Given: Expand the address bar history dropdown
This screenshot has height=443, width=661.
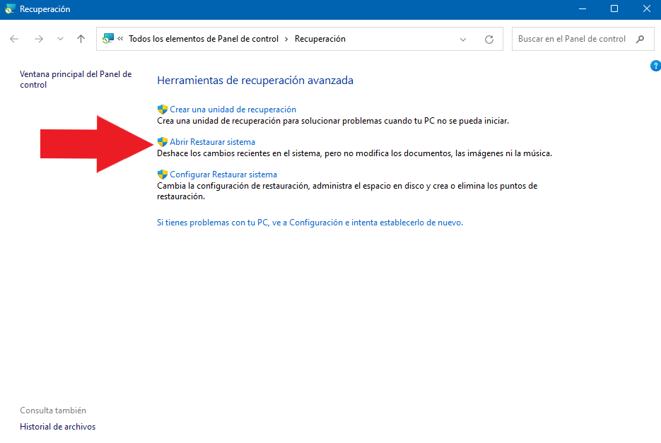Looking at the screenshot, I should (x=463, y=40).
